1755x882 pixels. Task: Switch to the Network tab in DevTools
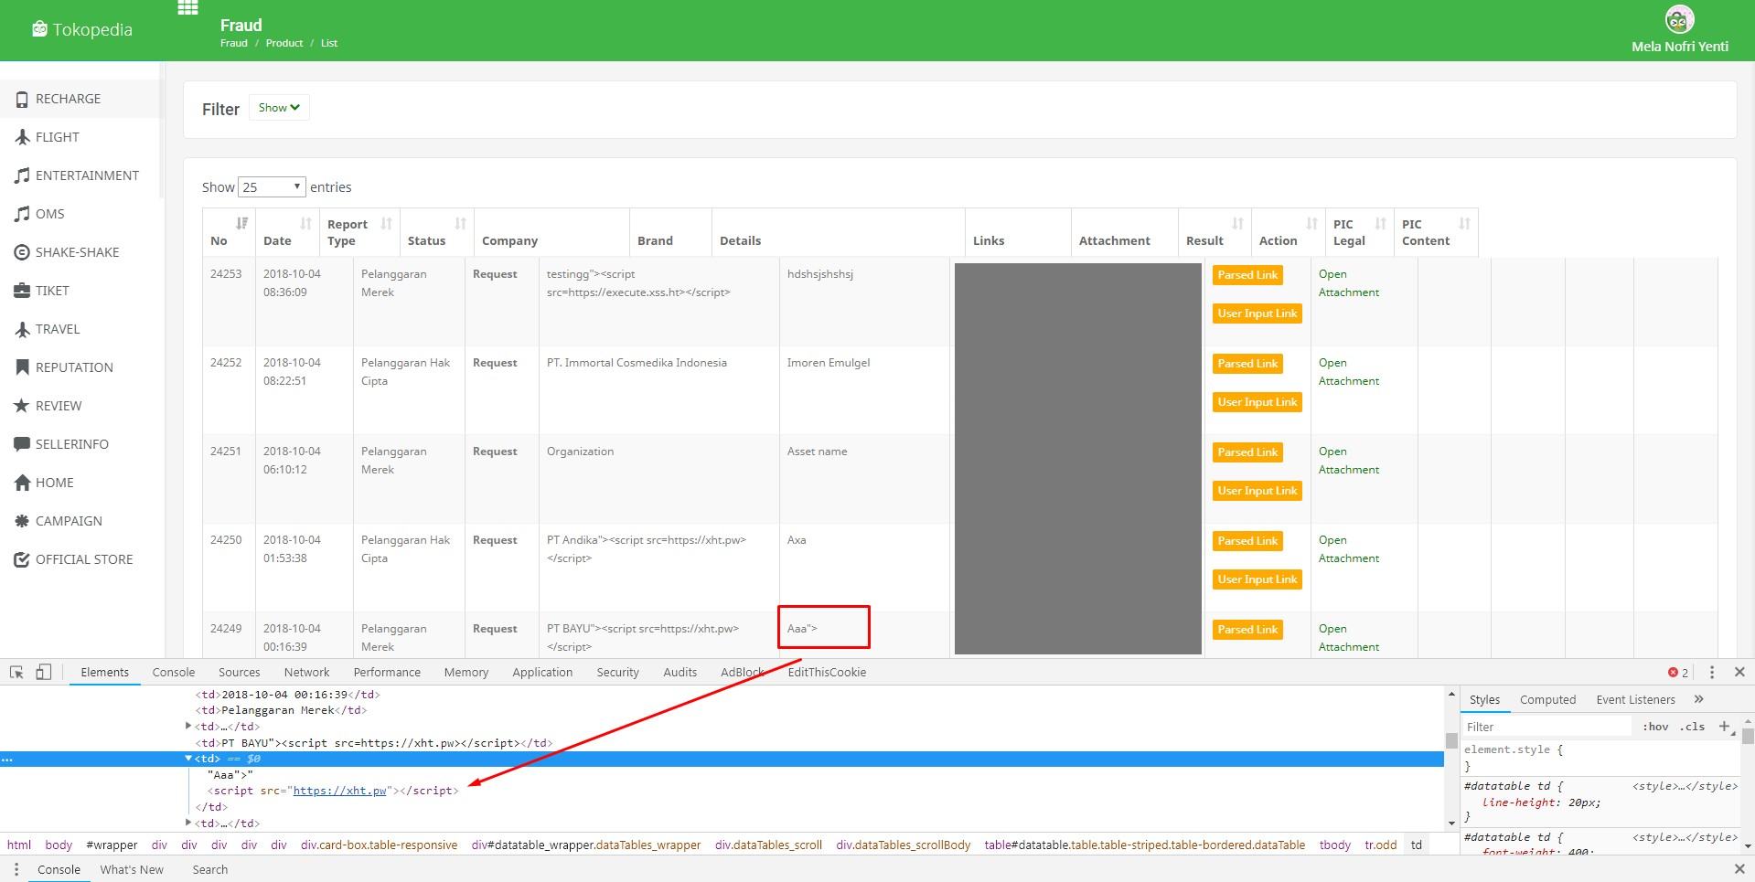point(305,672)
